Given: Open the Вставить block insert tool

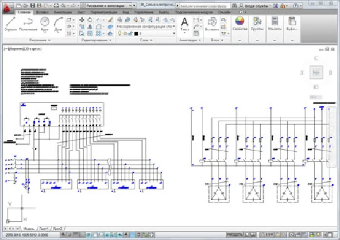Looking at the screenshot, I should pyautogui.click(x=212, y=24).
